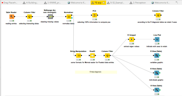Select the Normalizer node icon
The height and width of the screenshot is (96, 182).
tap(69, 16)
